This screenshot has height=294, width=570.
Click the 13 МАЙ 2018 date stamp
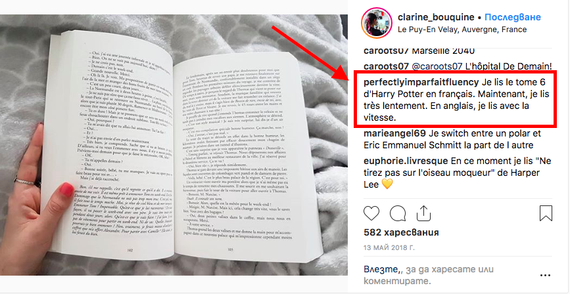click(x=389, y=248)
